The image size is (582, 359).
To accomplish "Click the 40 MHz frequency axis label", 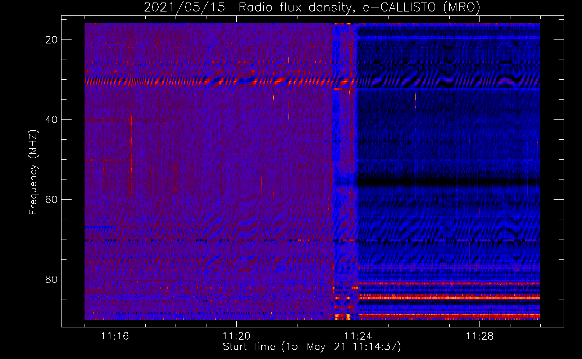I will click(x=51, y=120).
